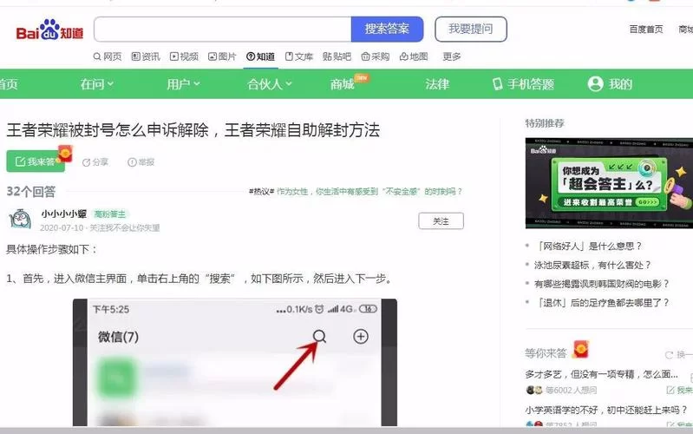The image size is (693, 434).
Task: Open question 小学英语学的不好，初中还能赶上来吗
Action: coord(606,410)
